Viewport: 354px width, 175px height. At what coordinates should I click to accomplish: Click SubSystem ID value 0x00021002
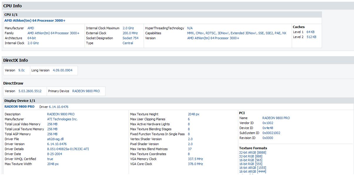271,133
